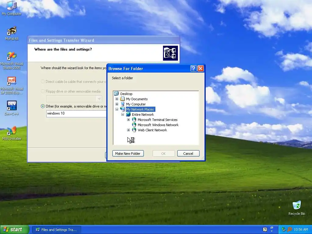Click the My Network Places icon
This screenshot has height=234, width=312.
coord(122,109)
